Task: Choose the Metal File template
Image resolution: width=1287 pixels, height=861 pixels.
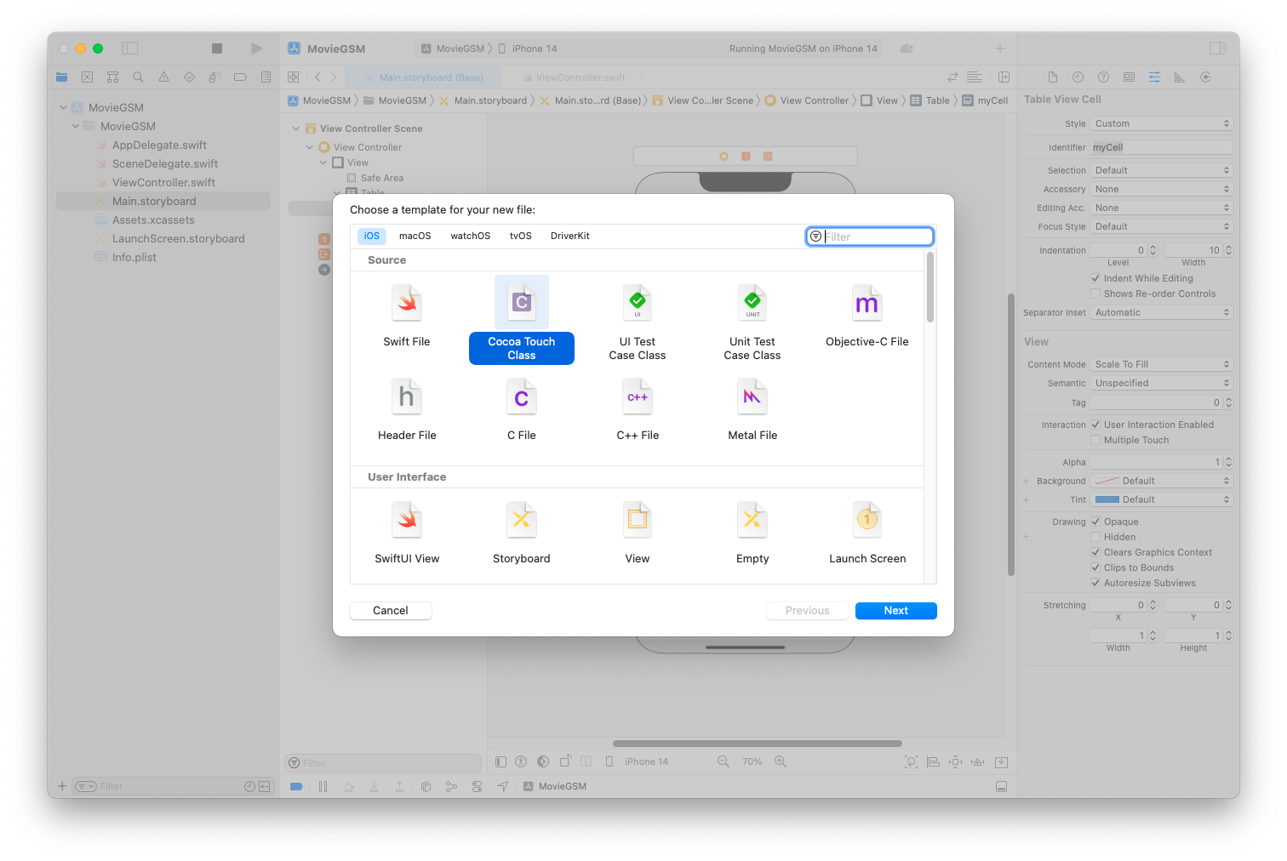Action: [752, 410]
